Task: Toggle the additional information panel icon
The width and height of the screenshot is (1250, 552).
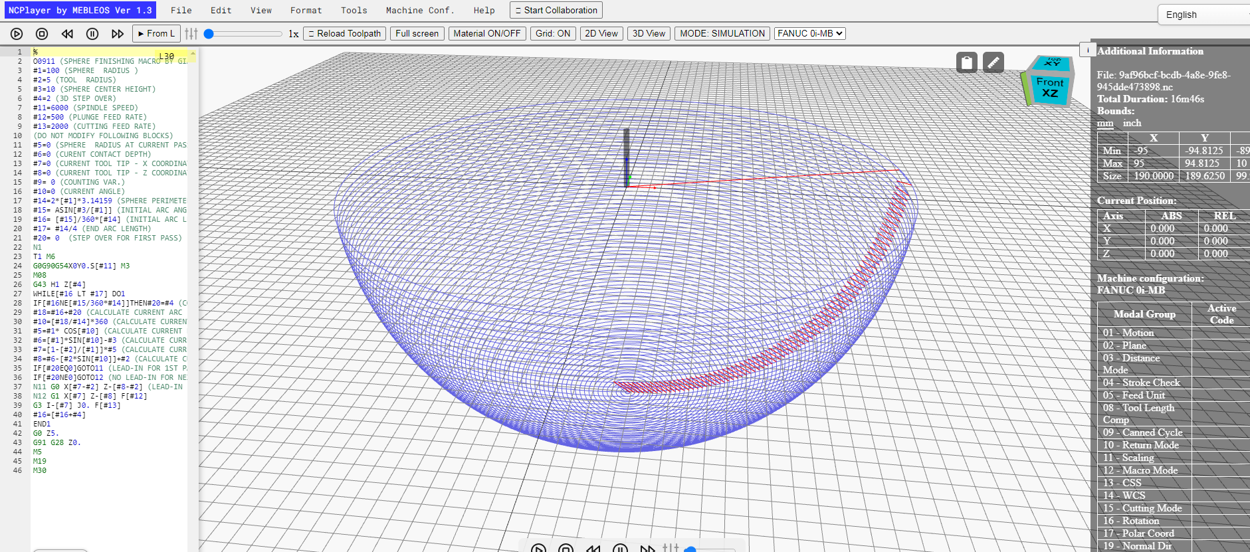Action: click(1088, 50)
